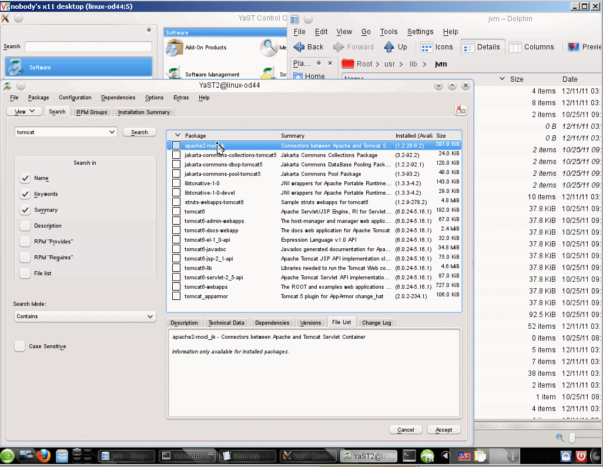This screenshot has width=603, height=467.
Task: Switch Dolphin to Icons view
Action: (437, 47)
